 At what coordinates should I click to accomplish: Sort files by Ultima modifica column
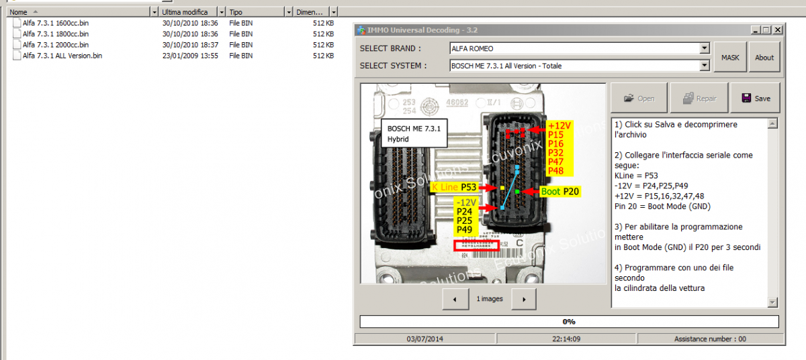189,12
